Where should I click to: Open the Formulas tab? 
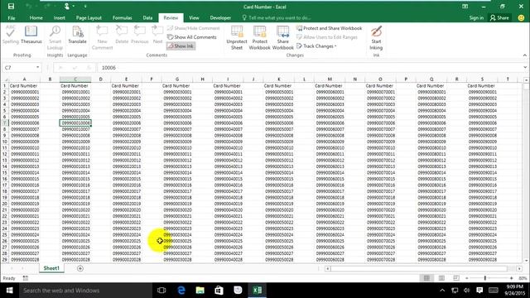click(122, 17)
